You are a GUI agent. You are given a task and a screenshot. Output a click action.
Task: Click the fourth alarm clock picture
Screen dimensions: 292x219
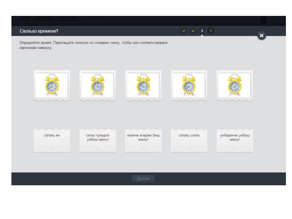pyautogui.click(x=189, y=85)
